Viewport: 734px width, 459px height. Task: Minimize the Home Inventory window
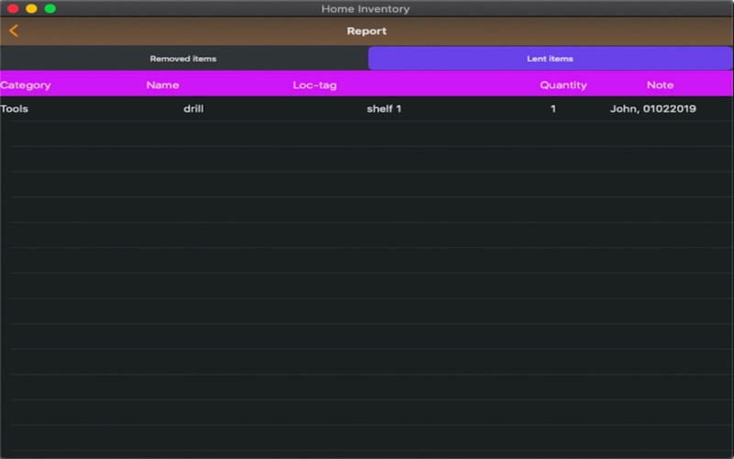[31, 8]
